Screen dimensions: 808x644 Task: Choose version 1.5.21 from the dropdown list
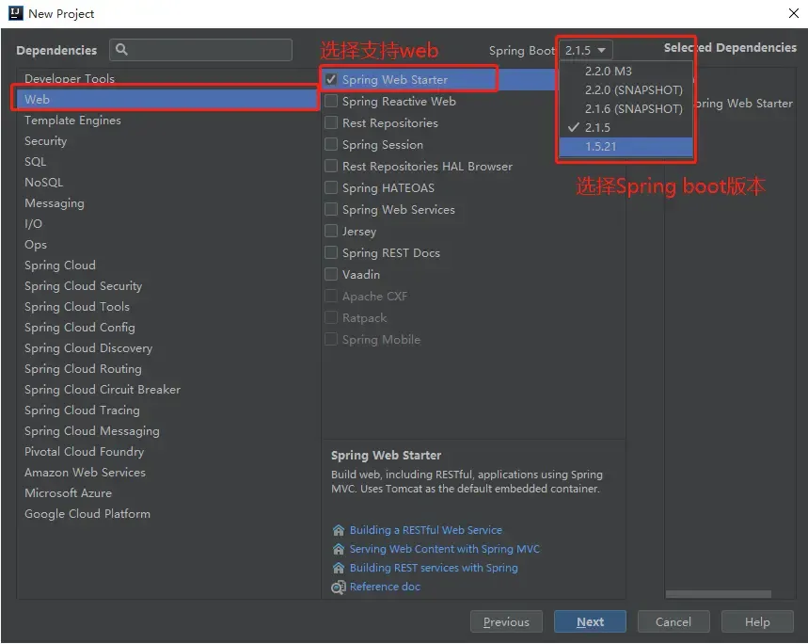(x=601, y=147)
